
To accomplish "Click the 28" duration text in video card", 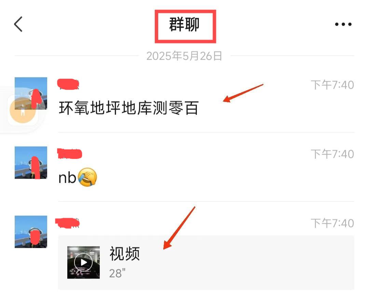I will [117, 273].
